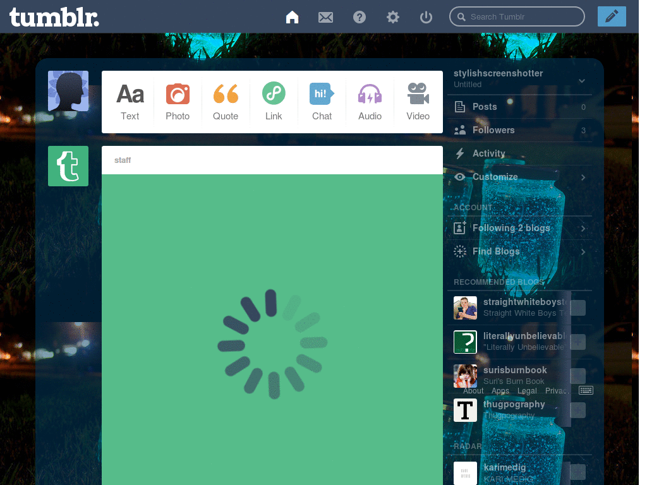Create a new Quote post
The height and width of the screenshot is (485, 647).
pos(226,102)
